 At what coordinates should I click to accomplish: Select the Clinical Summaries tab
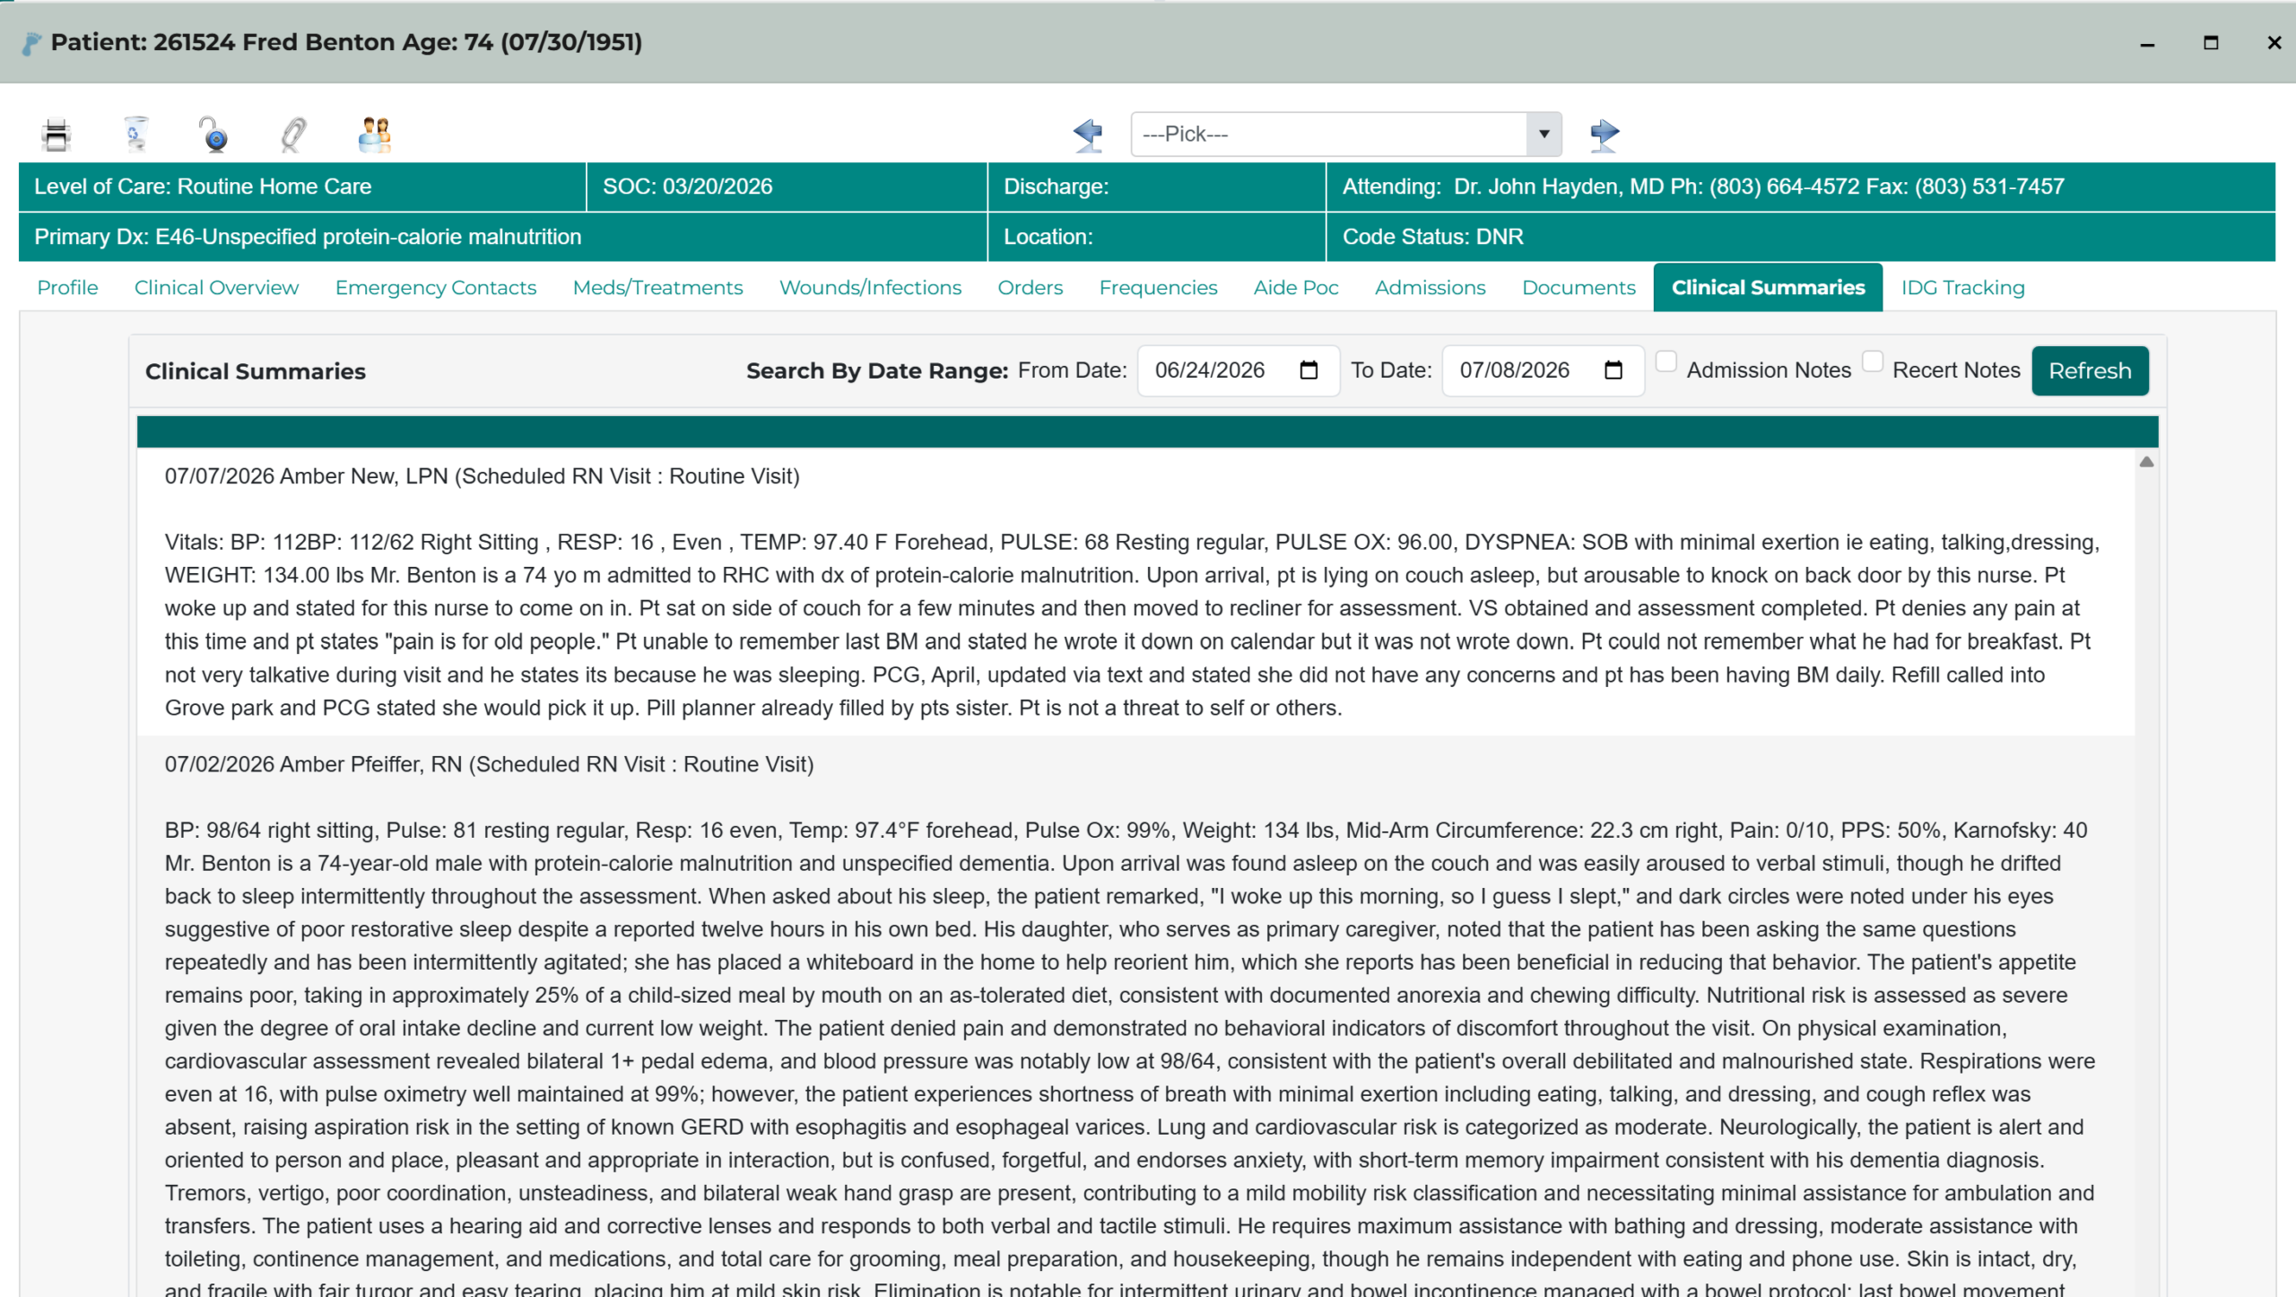1768,288
